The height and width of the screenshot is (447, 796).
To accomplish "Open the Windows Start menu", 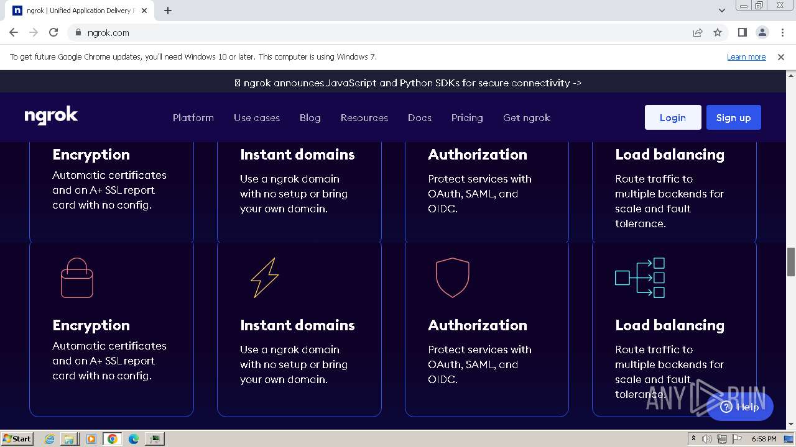I will click(17, 439).
